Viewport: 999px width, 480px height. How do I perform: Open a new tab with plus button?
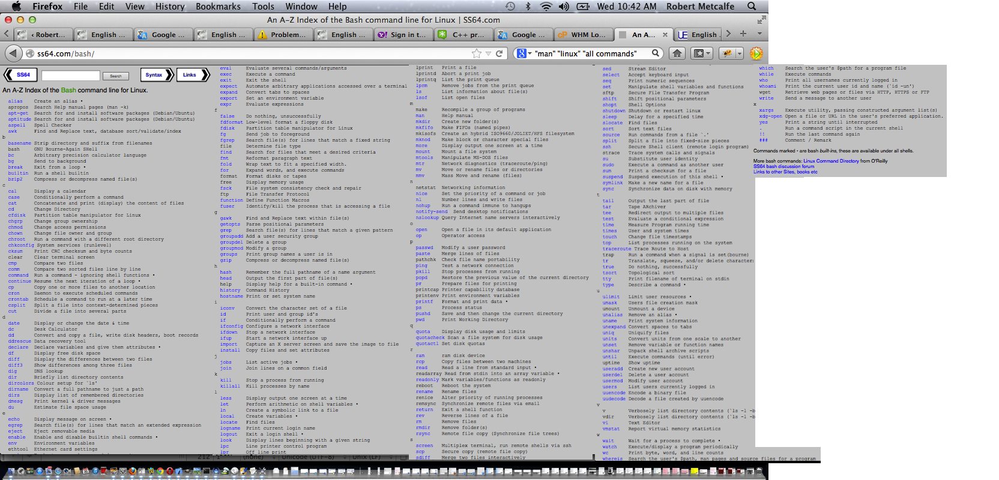743,34
